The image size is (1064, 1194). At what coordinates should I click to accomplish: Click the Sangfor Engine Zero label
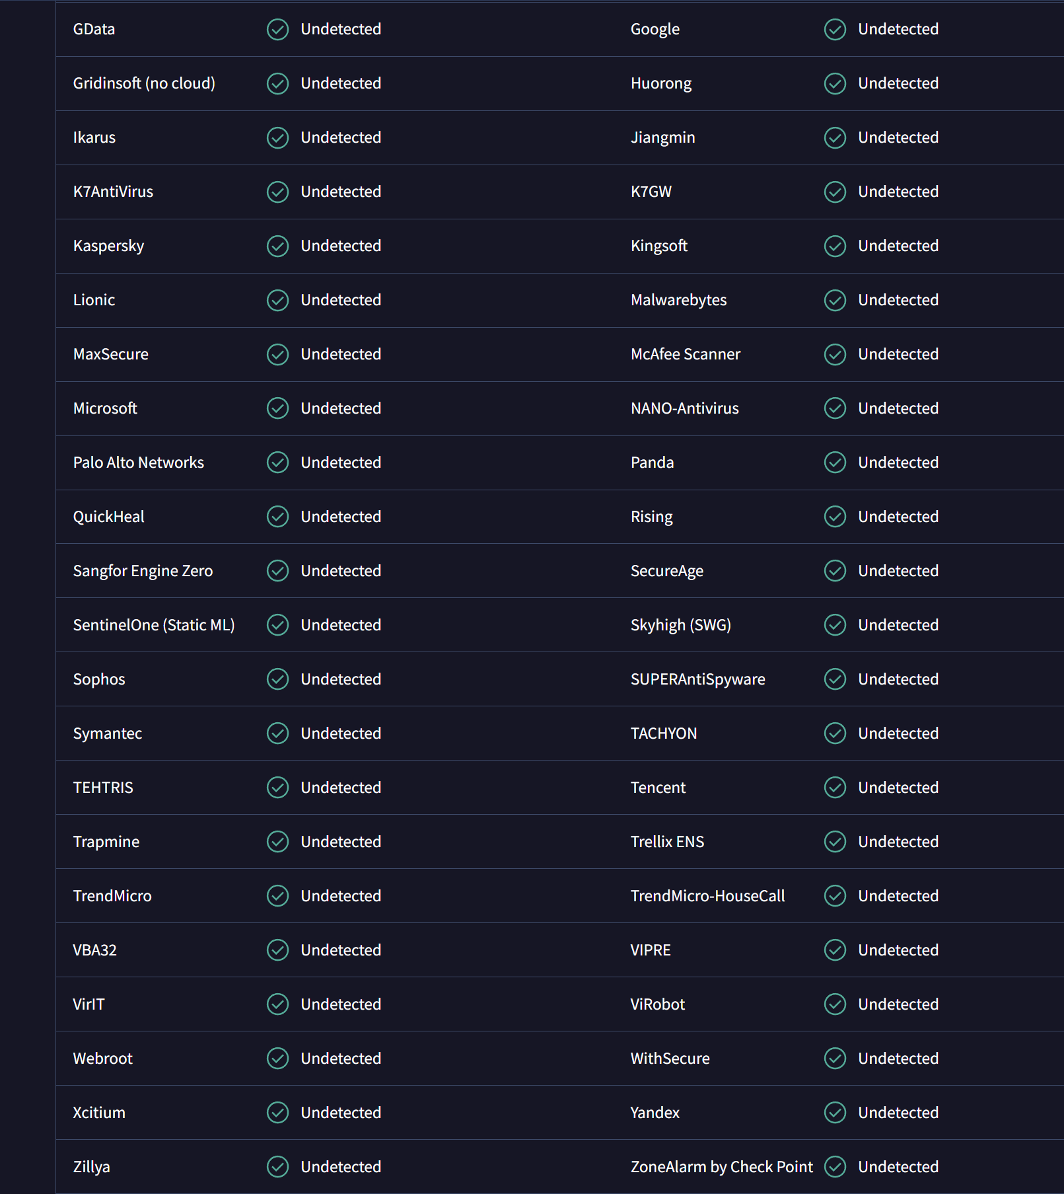tap(143, 571)
